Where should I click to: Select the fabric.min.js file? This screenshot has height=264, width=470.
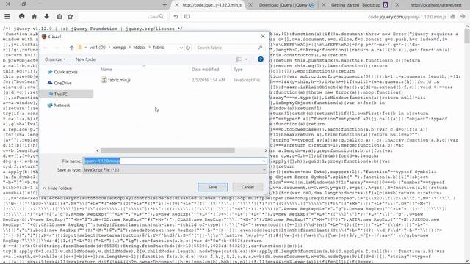click(119, 80)
